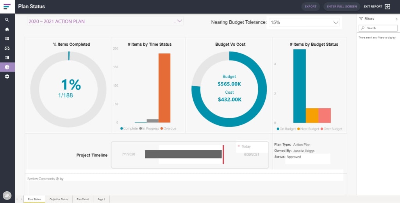
Task: Click the Budget Vs Cost chart title
Action: pyautogui.click(x=230, y=45)
